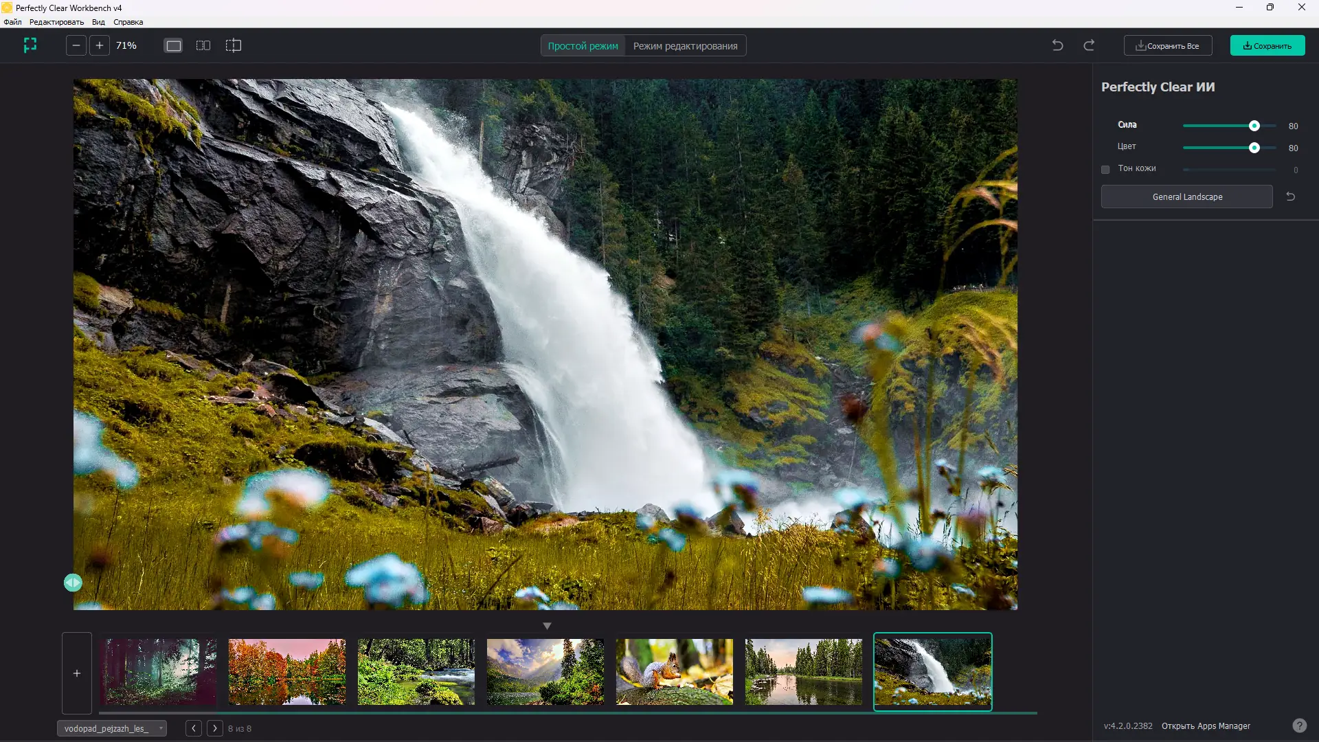1319x742 pixels.
Task: Zoom in with the plus button
Action: (x=100, y=45)
